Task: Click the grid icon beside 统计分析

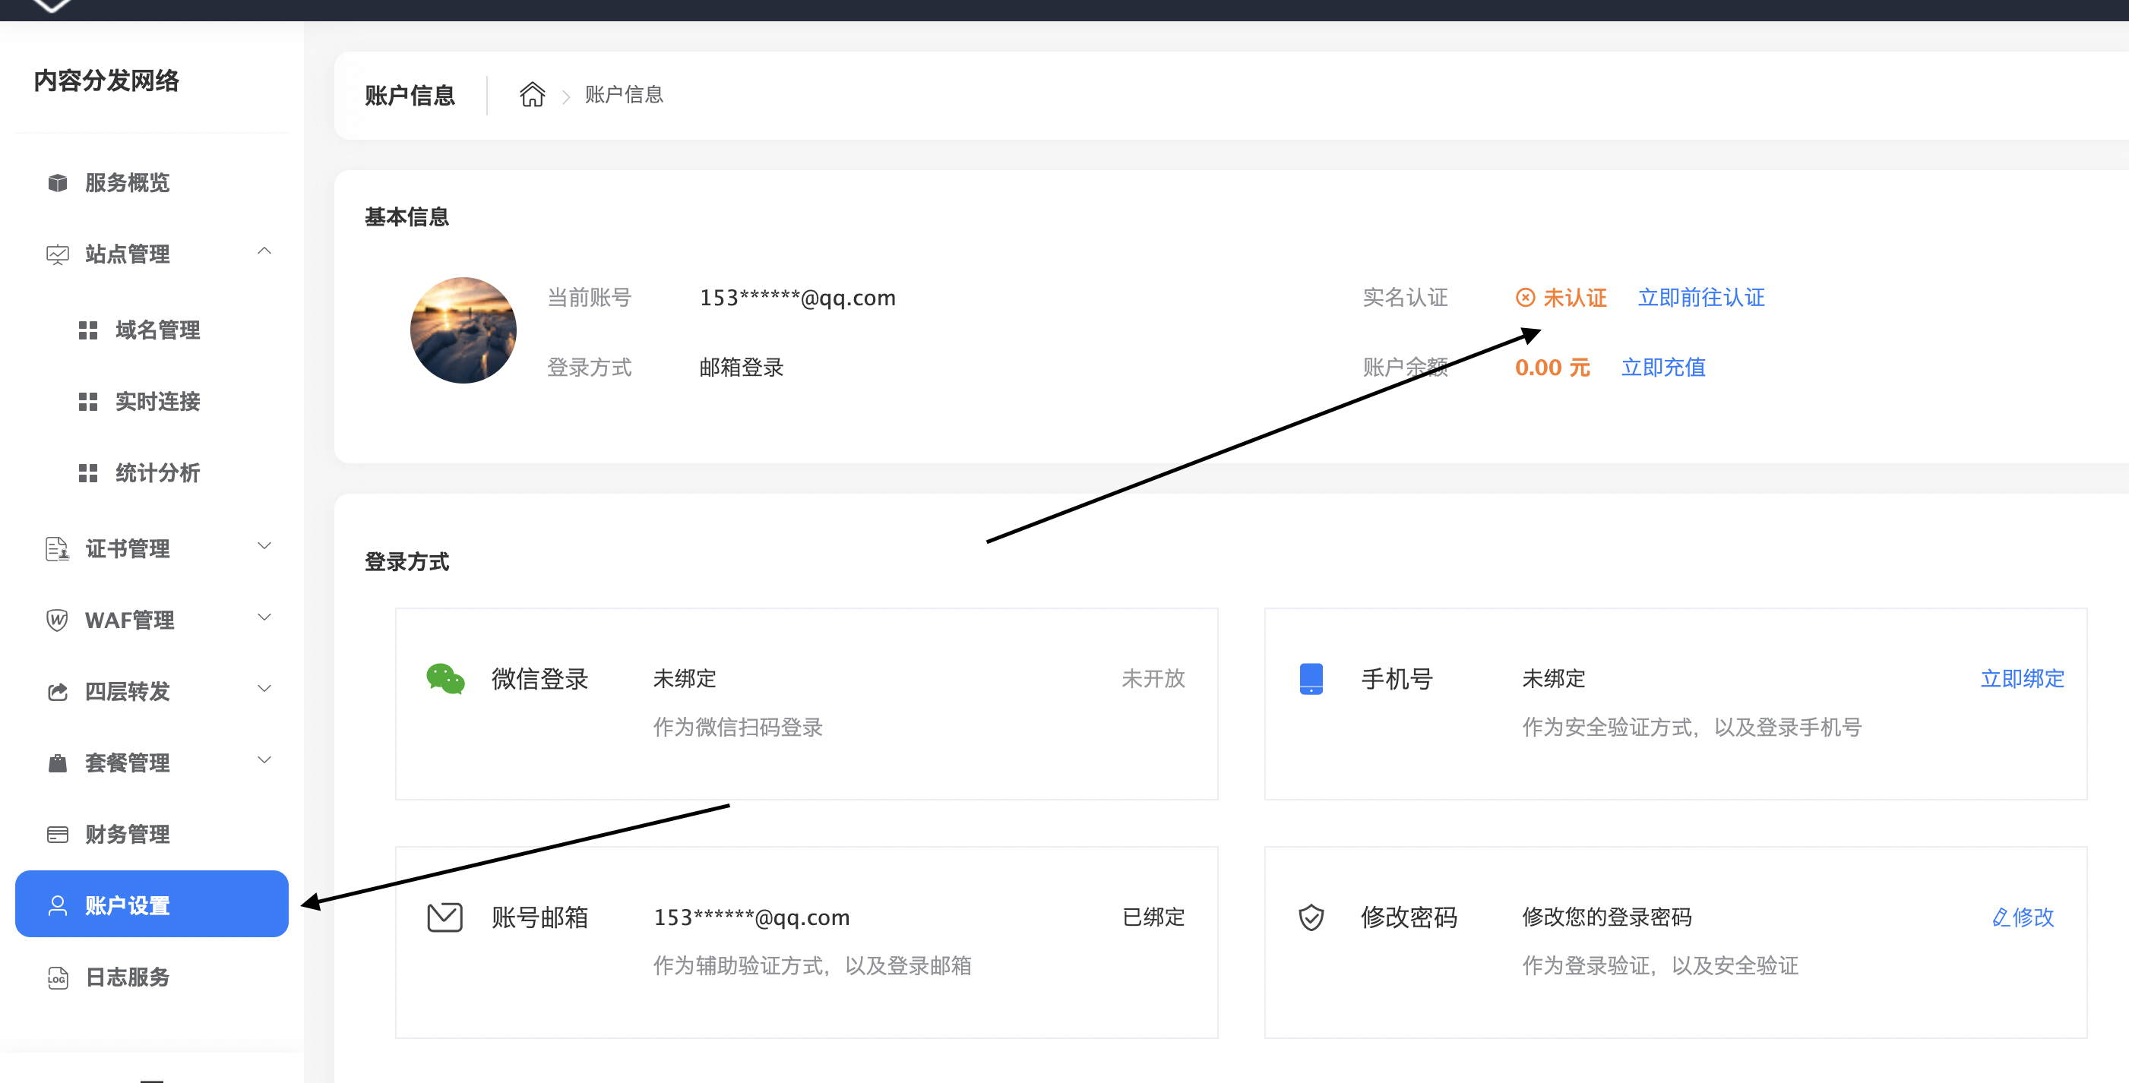Action: point(87,473)
